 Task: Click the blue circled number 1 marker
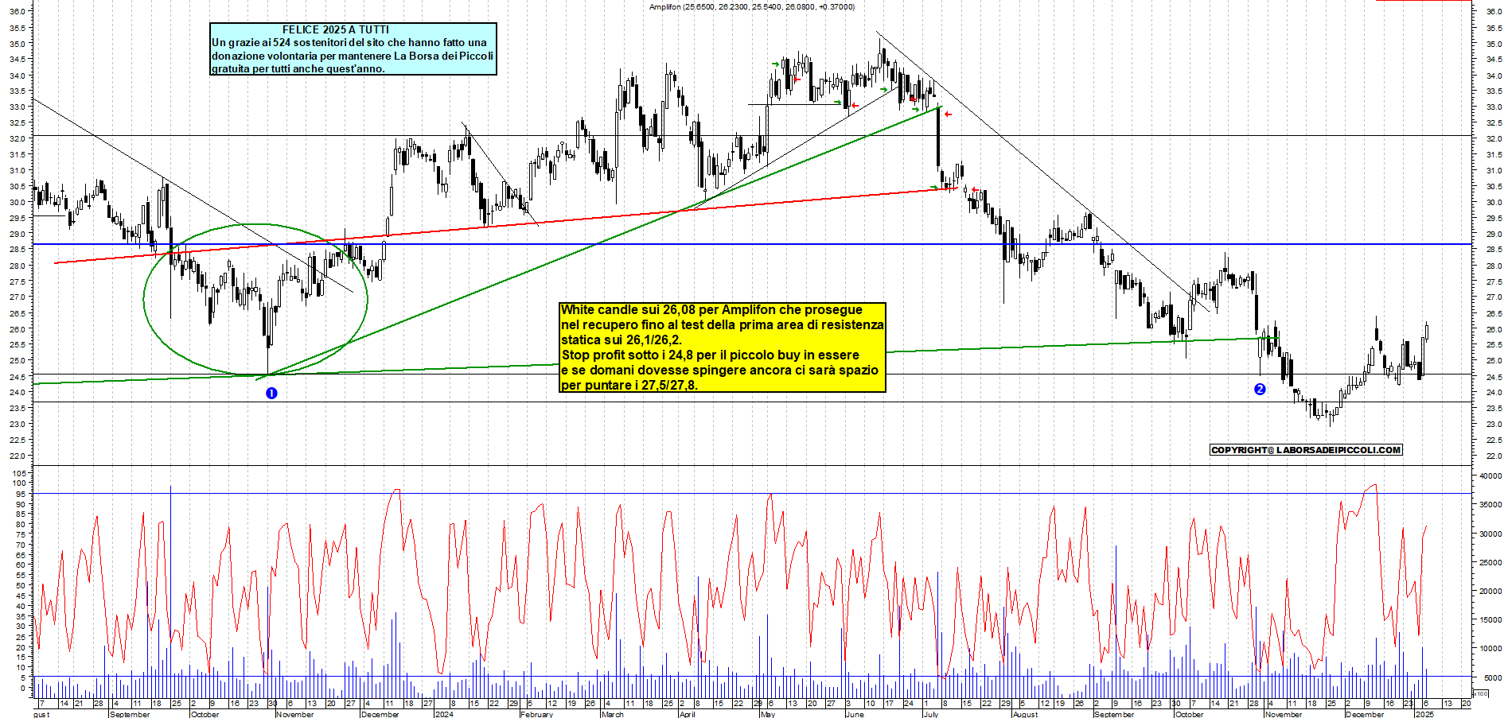(271, 393)
